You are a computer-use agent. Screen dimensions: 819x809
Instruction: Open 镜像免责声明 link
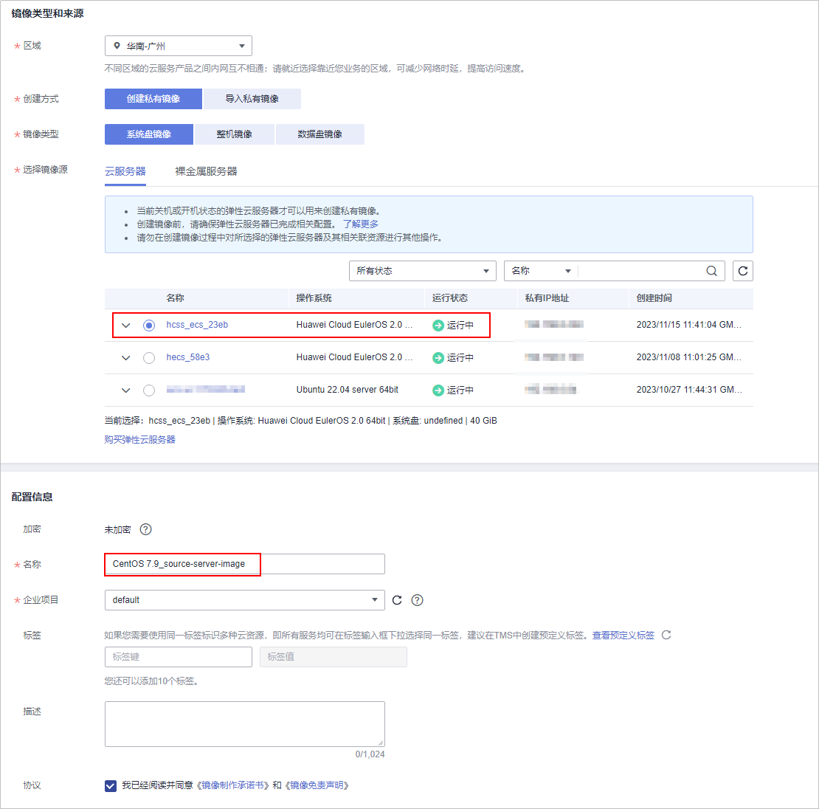(x=317, y=785)
